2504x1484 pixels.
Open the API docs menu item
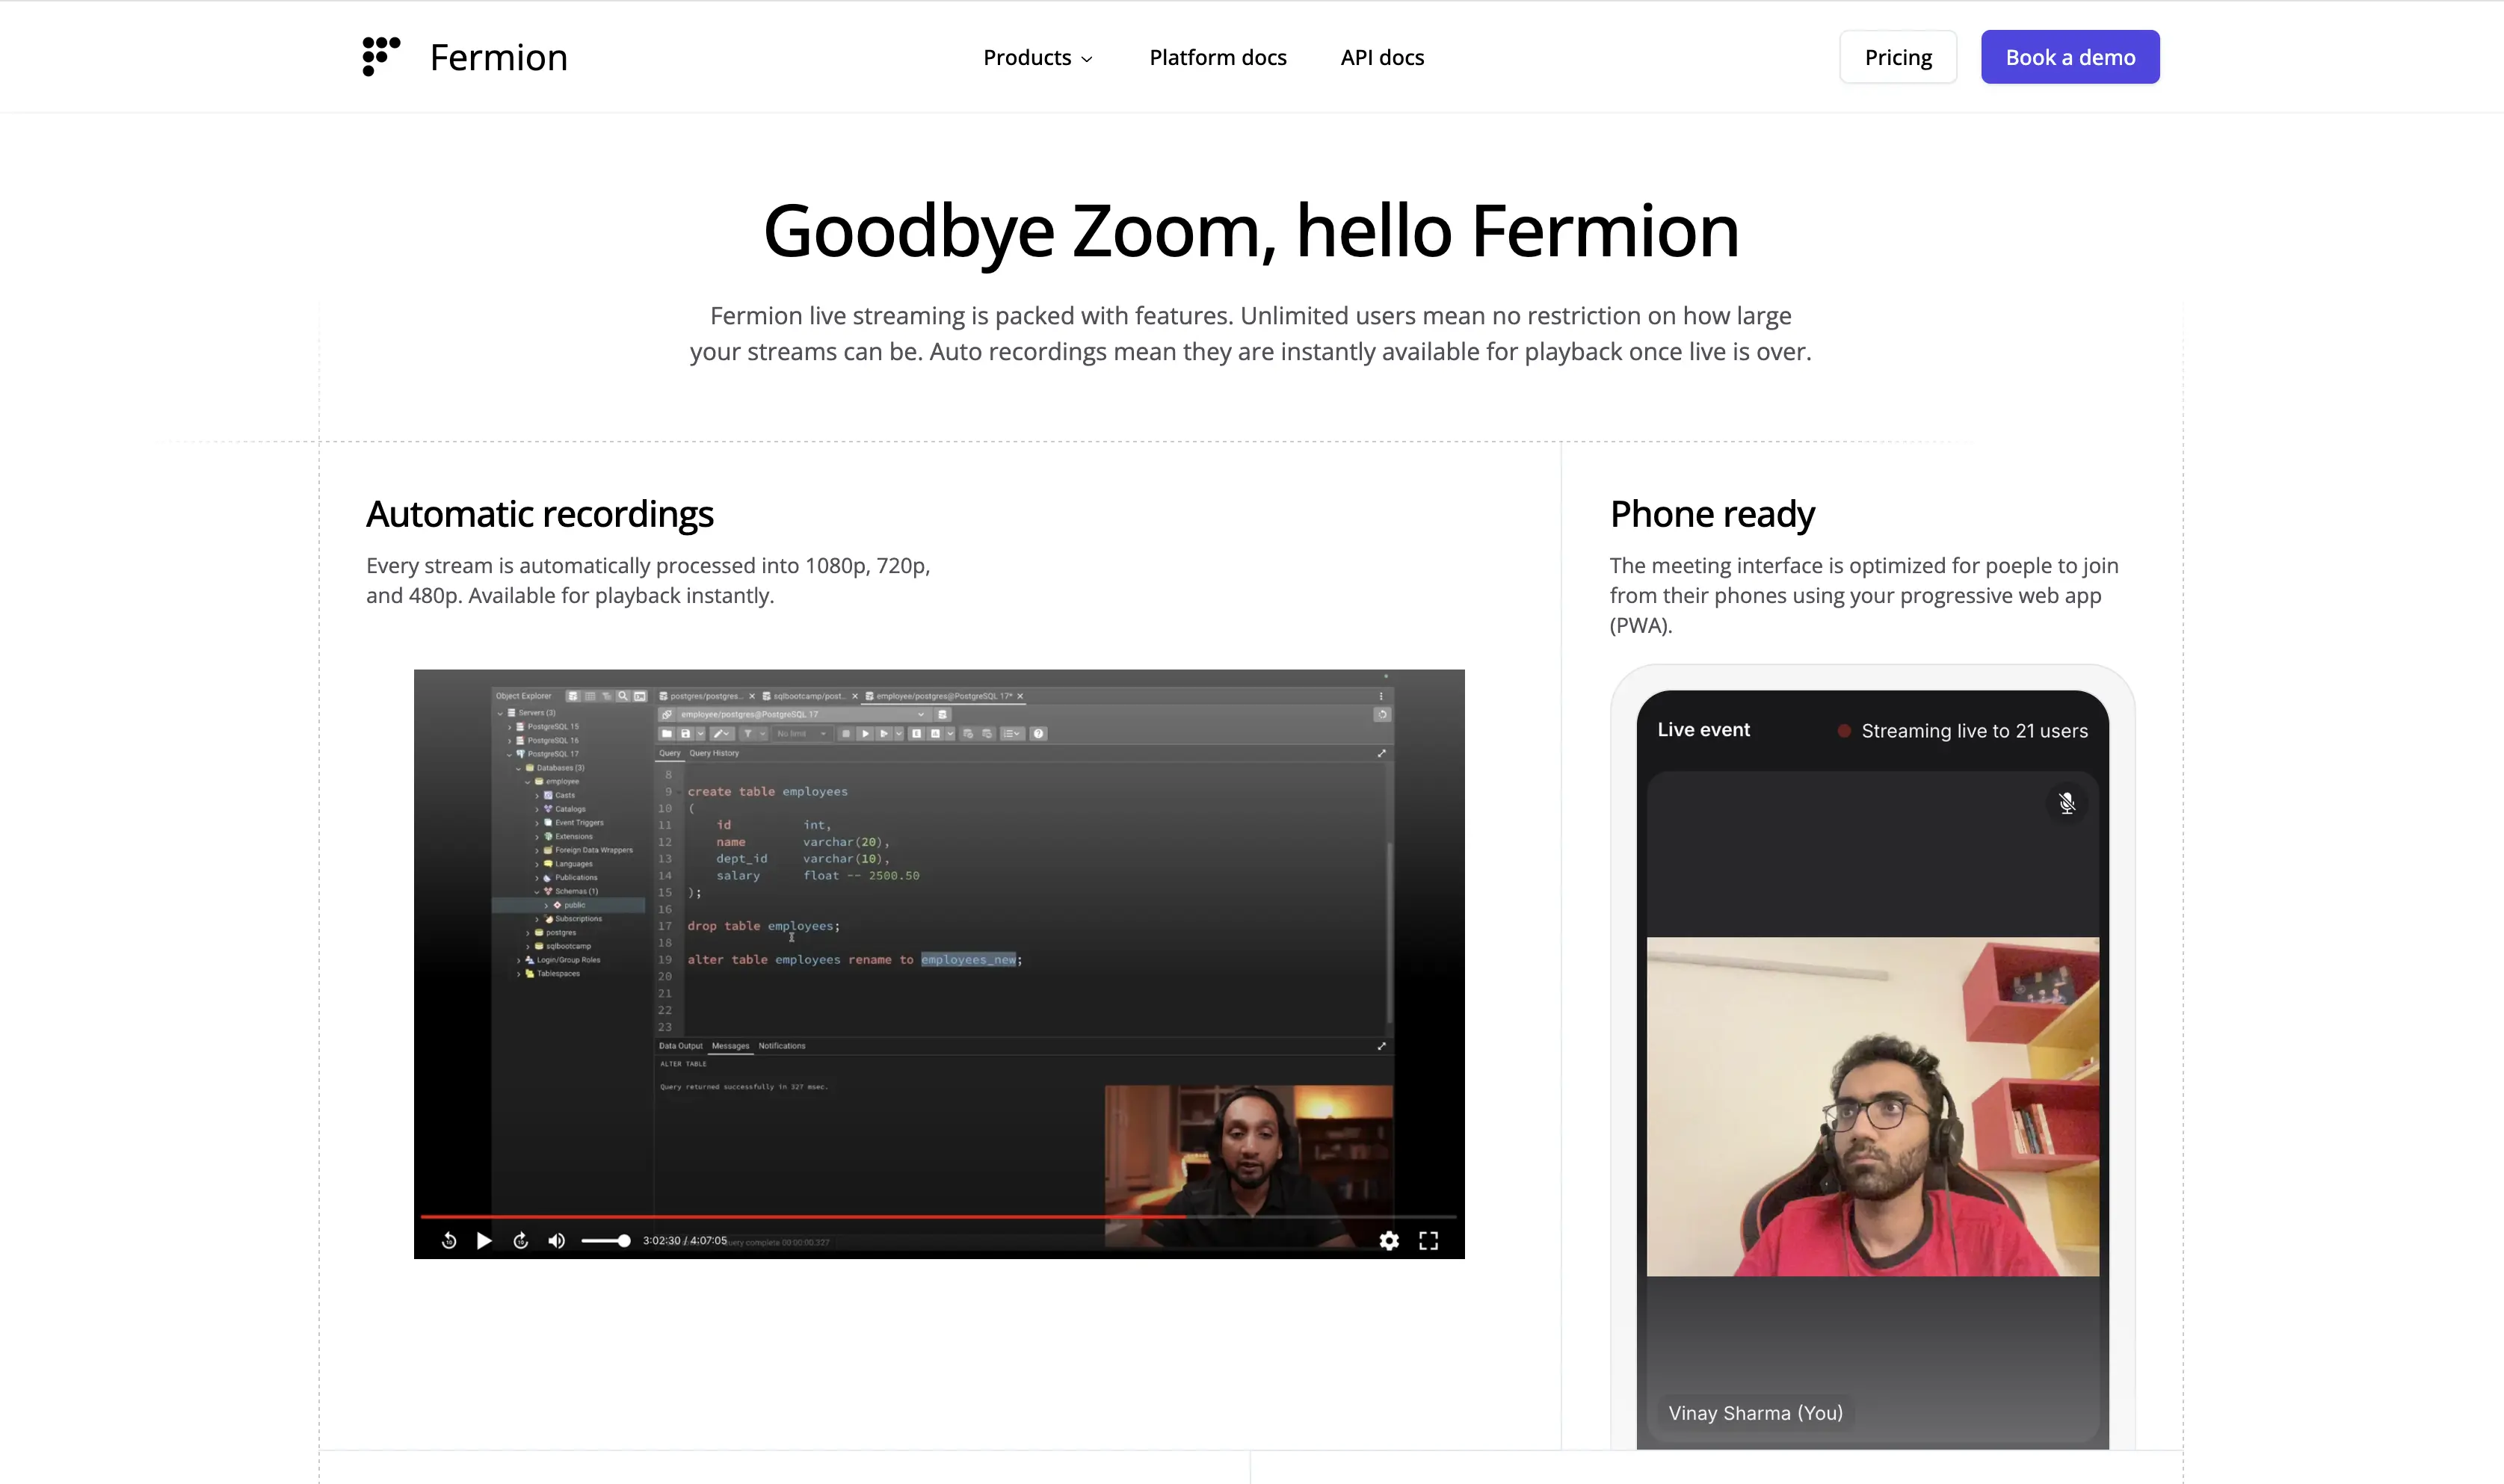coord(1382,57)
